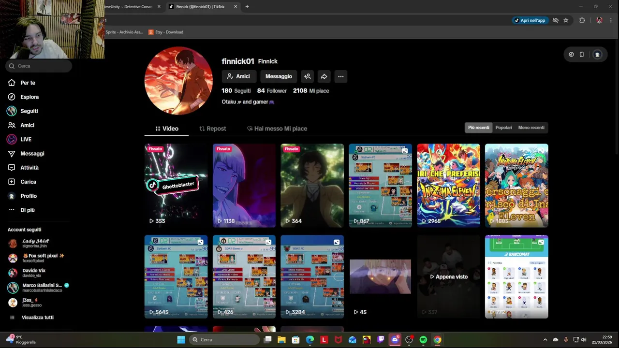
Task: Open video with 3284 views
Action: pyautogui.click(x=312, y=277)
